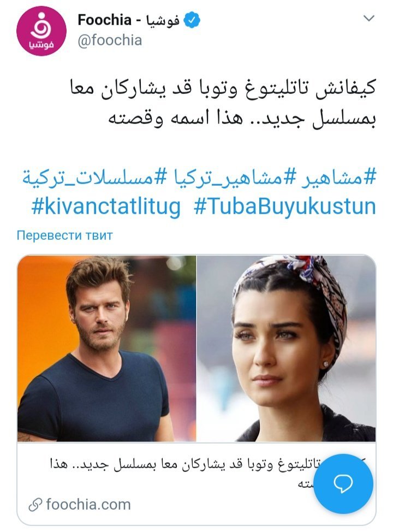Viewport: 393px width, 531px height.
Task: Open the #مسلسلات_تركية hashtag
Action: click(x=95, y=178)
